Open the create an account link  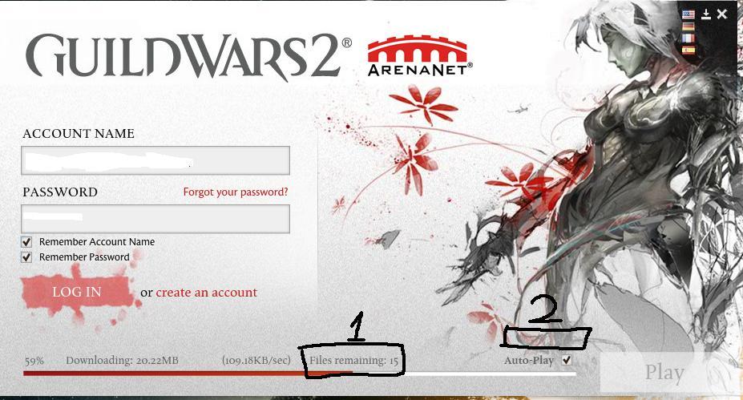[207, 293]
